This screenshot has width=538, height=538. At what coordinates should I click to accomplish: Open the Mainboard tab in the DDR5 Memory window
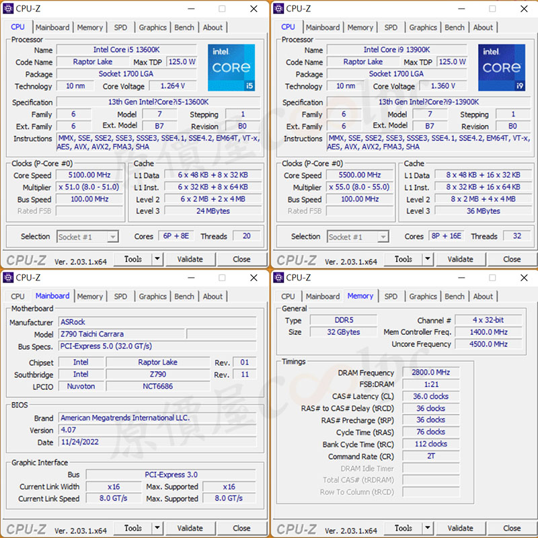(323, 297)
